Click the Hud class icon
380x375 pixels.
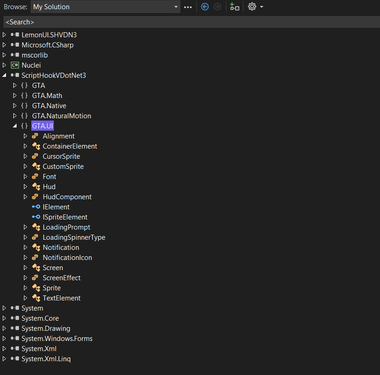click(x=36, y=187)
